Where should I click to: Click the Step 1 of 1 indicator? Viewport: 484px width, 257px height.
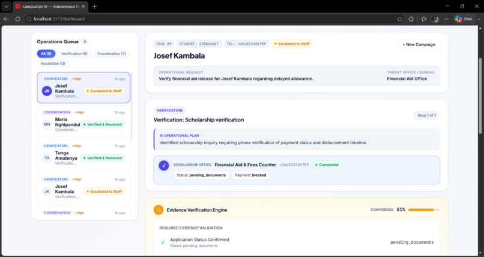426,115
